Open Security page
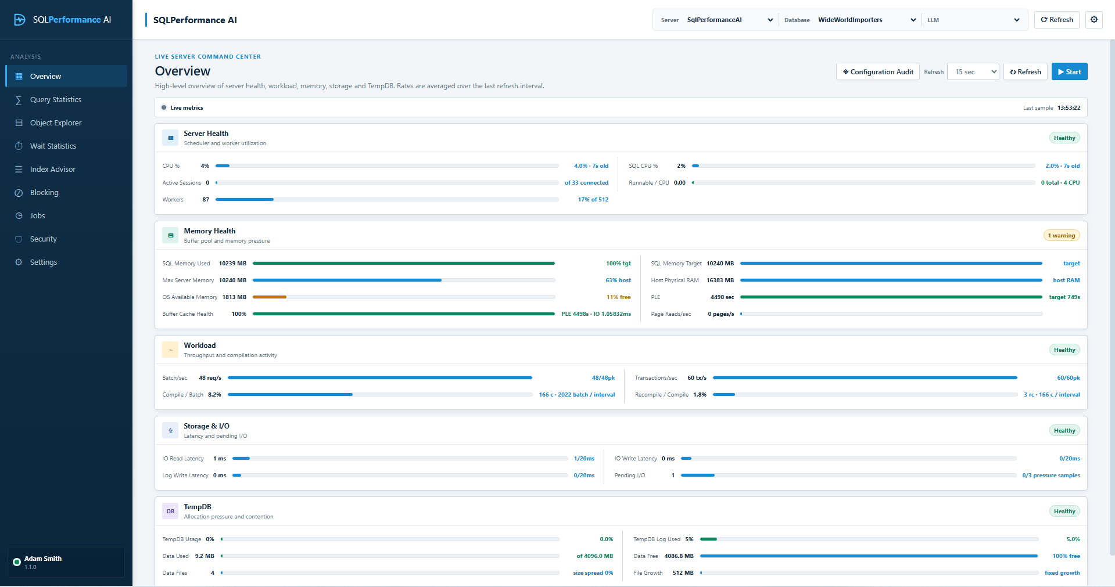The width and height of the screenshot is (1115, 587). (x=66, y=239)
